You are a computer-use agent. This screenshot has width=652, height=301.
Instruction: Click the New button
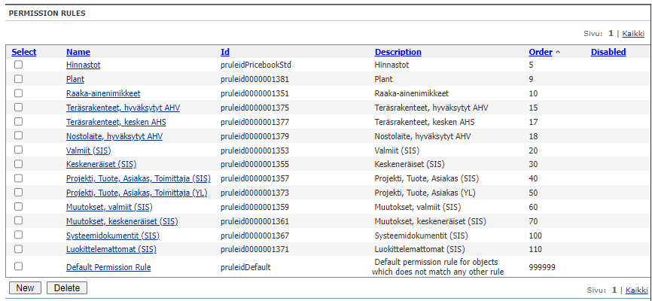[x=25, y=288]
